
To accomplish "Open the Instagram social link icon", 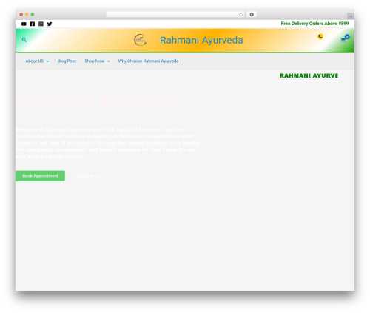I will coord(41,24).
